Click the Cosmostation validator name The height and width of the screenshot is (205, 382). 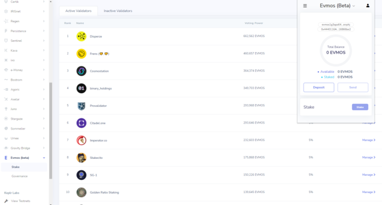coord(99,71)
